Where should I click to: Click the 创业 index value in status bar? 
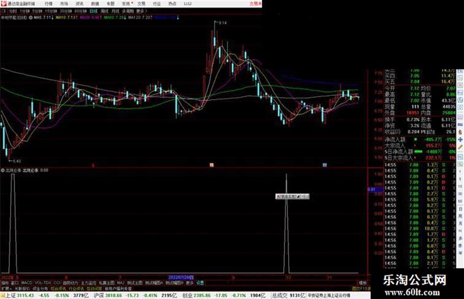click(203, 295)
